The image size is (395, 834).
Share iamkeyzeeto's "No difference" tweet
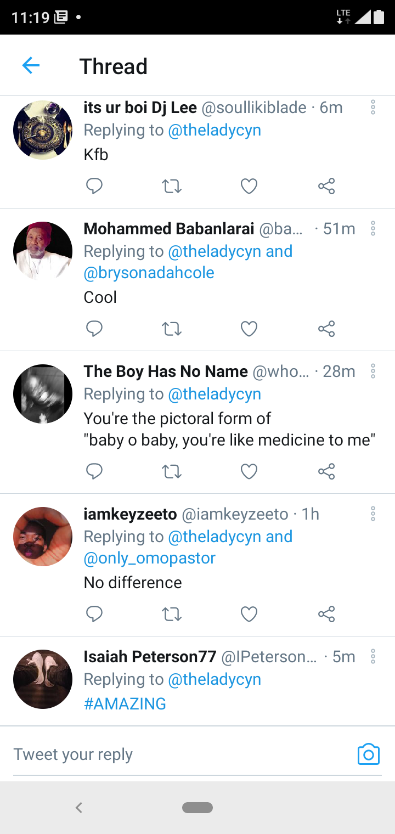pyautogui.click(x=326, y=615)
